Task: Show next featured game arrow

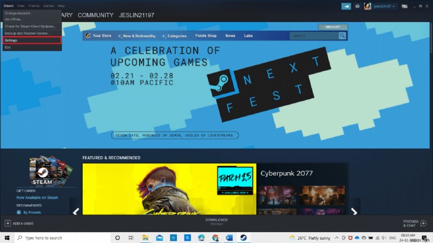Action: coord(355,211)
